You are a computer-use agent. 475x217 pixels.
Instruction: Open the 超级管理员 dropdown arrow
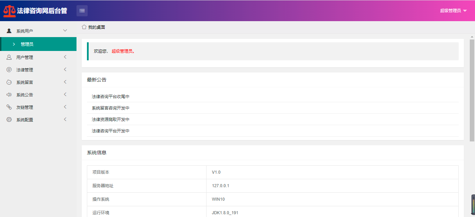point(465,11)
